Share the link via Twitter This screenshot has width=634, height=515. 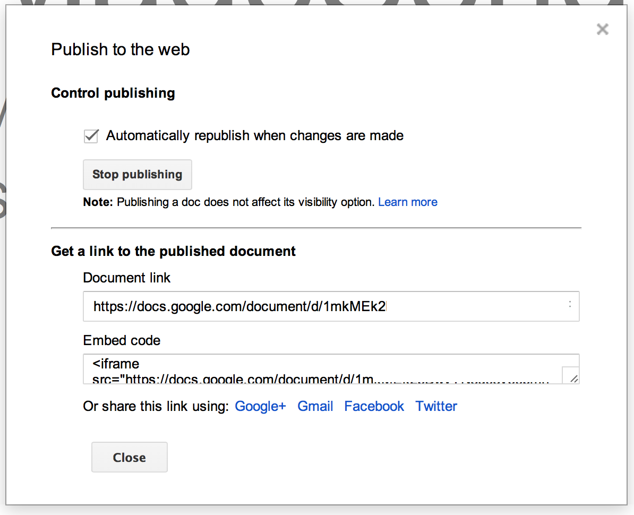click(x=436, y=406)
